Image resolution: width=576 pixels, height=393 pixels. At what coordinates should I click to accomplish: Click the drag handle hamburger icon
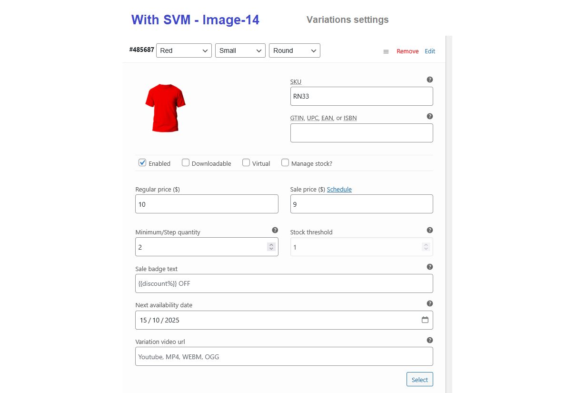click(386, 51)
